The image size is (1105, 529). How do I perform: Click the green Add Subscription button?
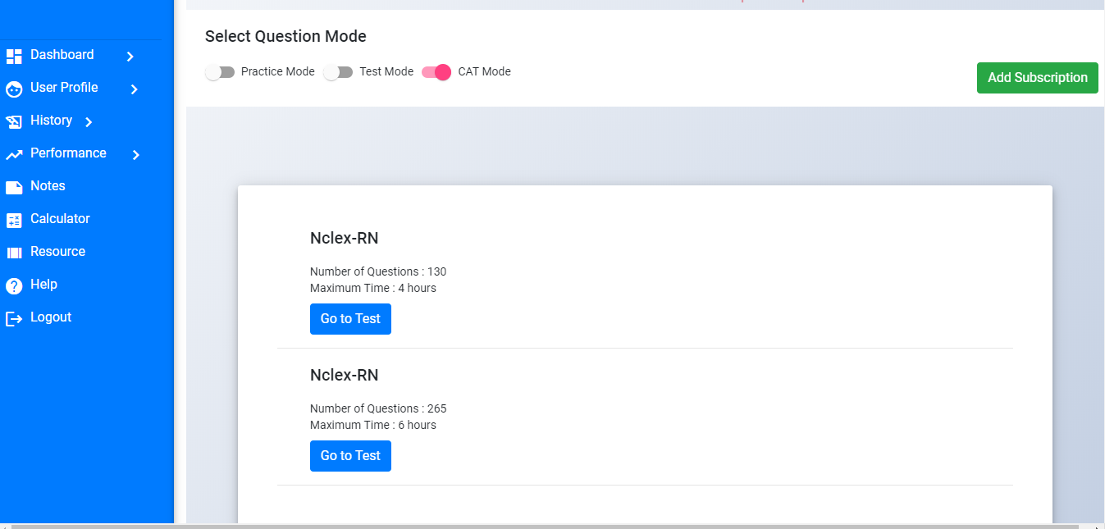click(x=1037, y=78)
